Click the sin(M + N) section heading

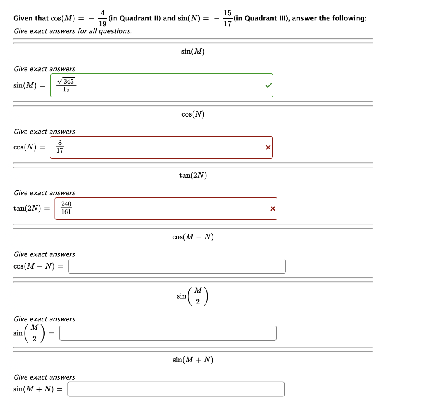pos(193,359)
